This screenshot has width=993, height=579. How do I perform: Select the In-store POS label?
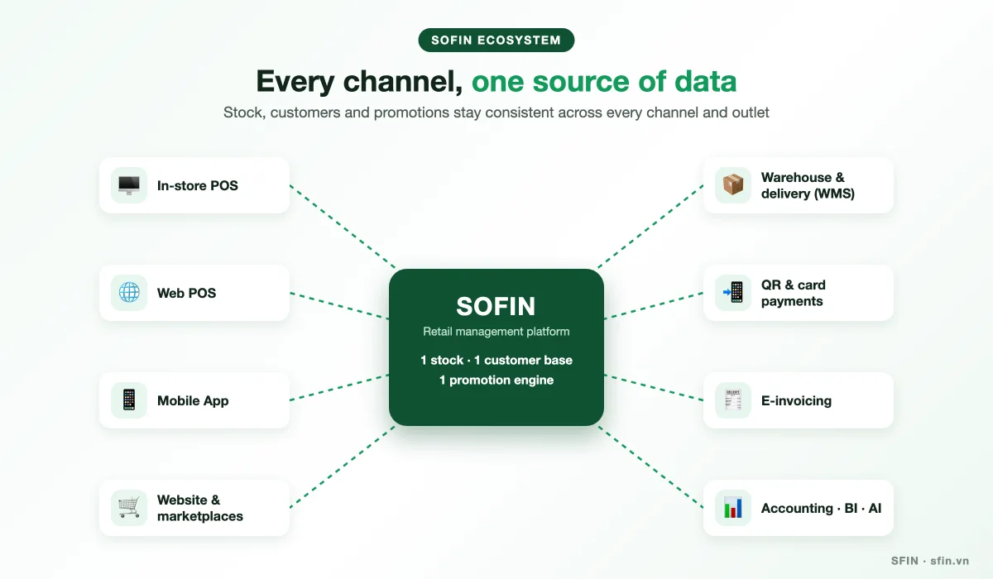198,186
